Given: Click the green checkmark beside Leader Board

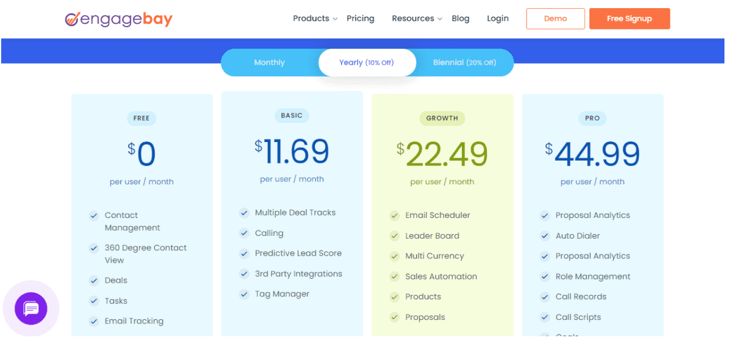Looking at the screenshot, I should [x=395, y=236].
